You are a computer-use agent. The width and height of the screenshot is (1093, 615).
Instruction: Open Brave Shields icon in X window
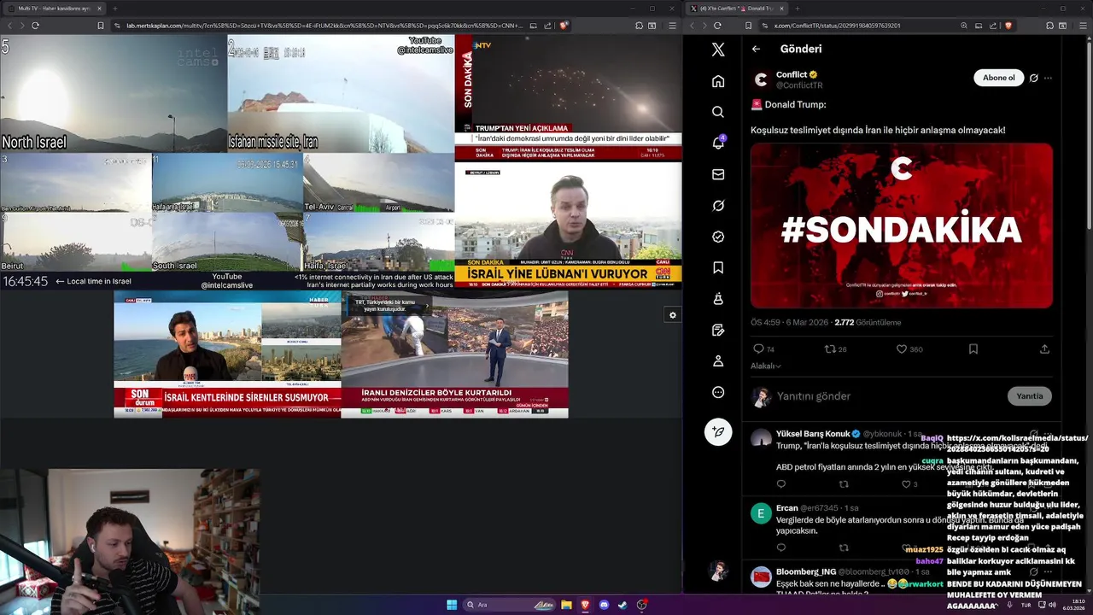tap(1008, 26)
